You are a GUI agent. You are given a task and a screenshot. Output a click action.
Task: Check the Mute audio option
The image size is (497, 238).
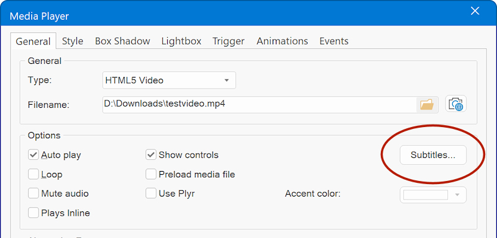pyautogui.click(x=34, y=193)
